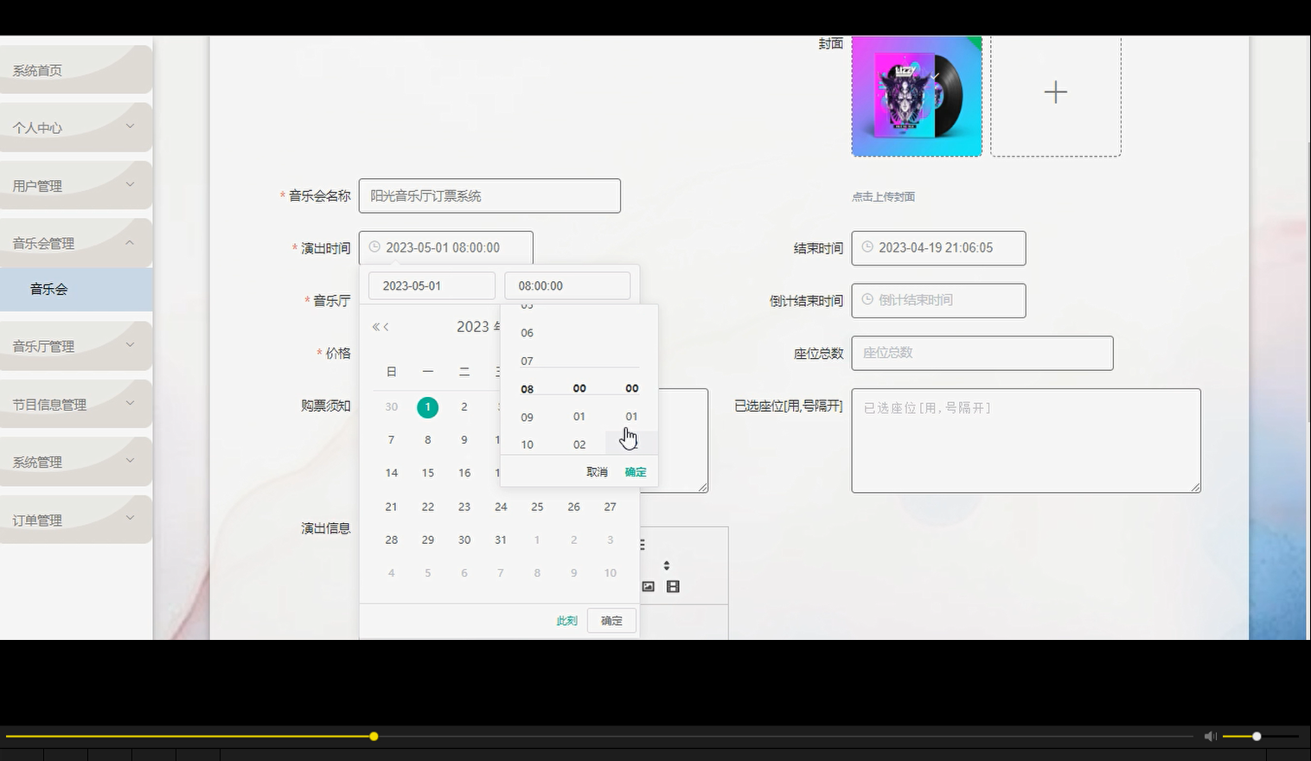Click the 取消 button in the time picker
Viewport: 1311px width, 761px height.
click(596, 471)
